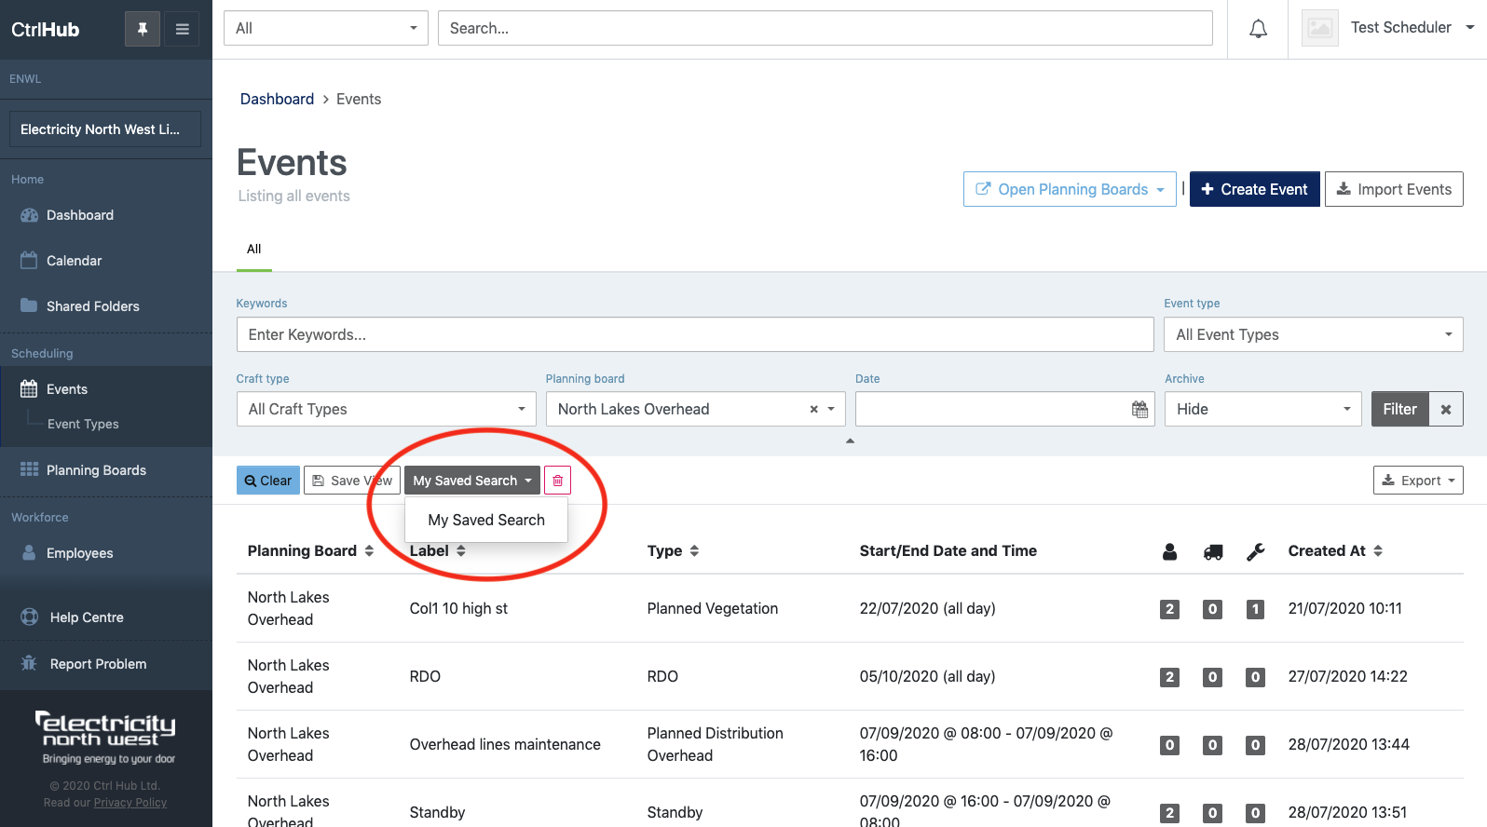Open the Help Centre

tap(87, 617)
